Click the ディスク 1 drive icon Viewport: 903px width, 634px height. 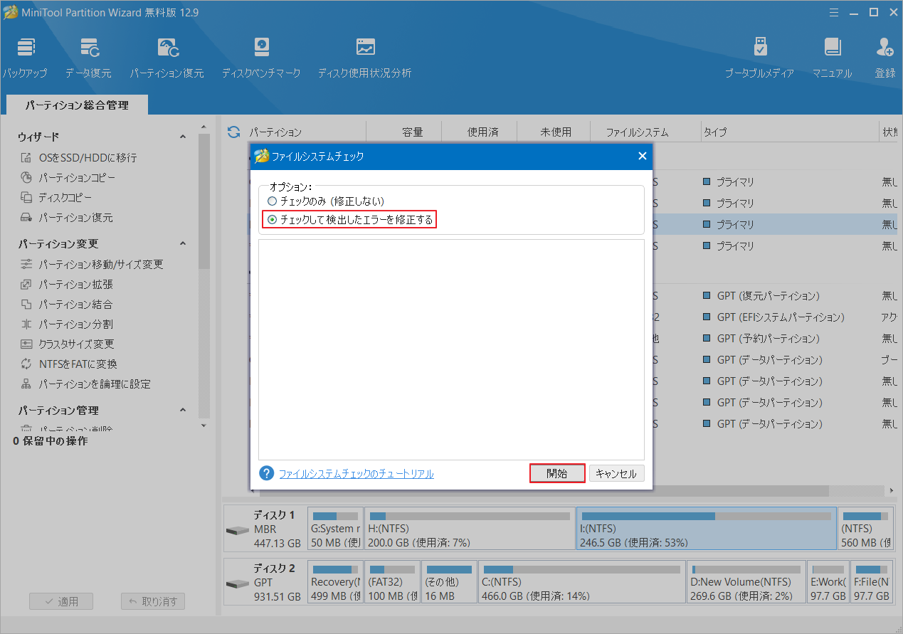point(237,531)
